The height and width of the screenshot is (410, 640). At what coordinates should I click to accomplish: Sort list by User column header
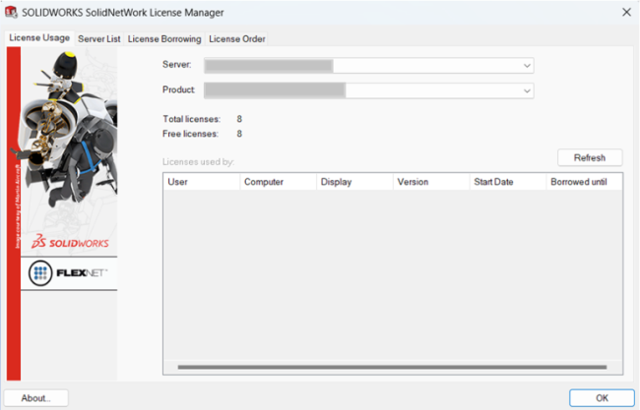pyautogui.click(x=201, y=182)
